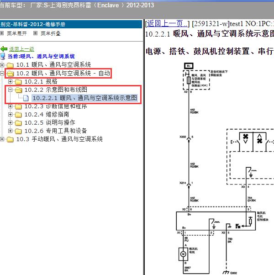Click the green back arrow icon
This screenshot has width=274, height=275.
point(4,49)
